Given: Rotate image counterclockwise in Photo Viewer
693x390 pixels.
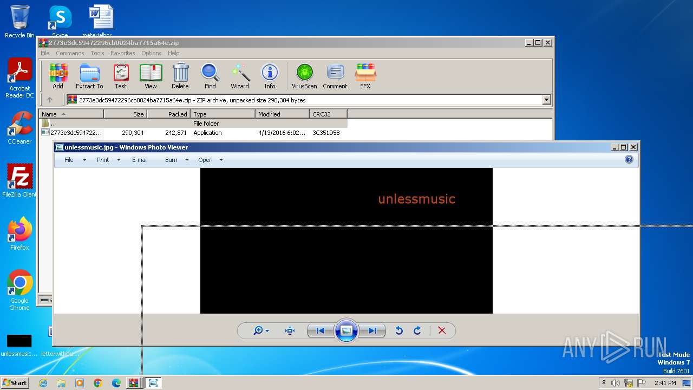Looking at the screenshot, I should [x=399, y=330].
